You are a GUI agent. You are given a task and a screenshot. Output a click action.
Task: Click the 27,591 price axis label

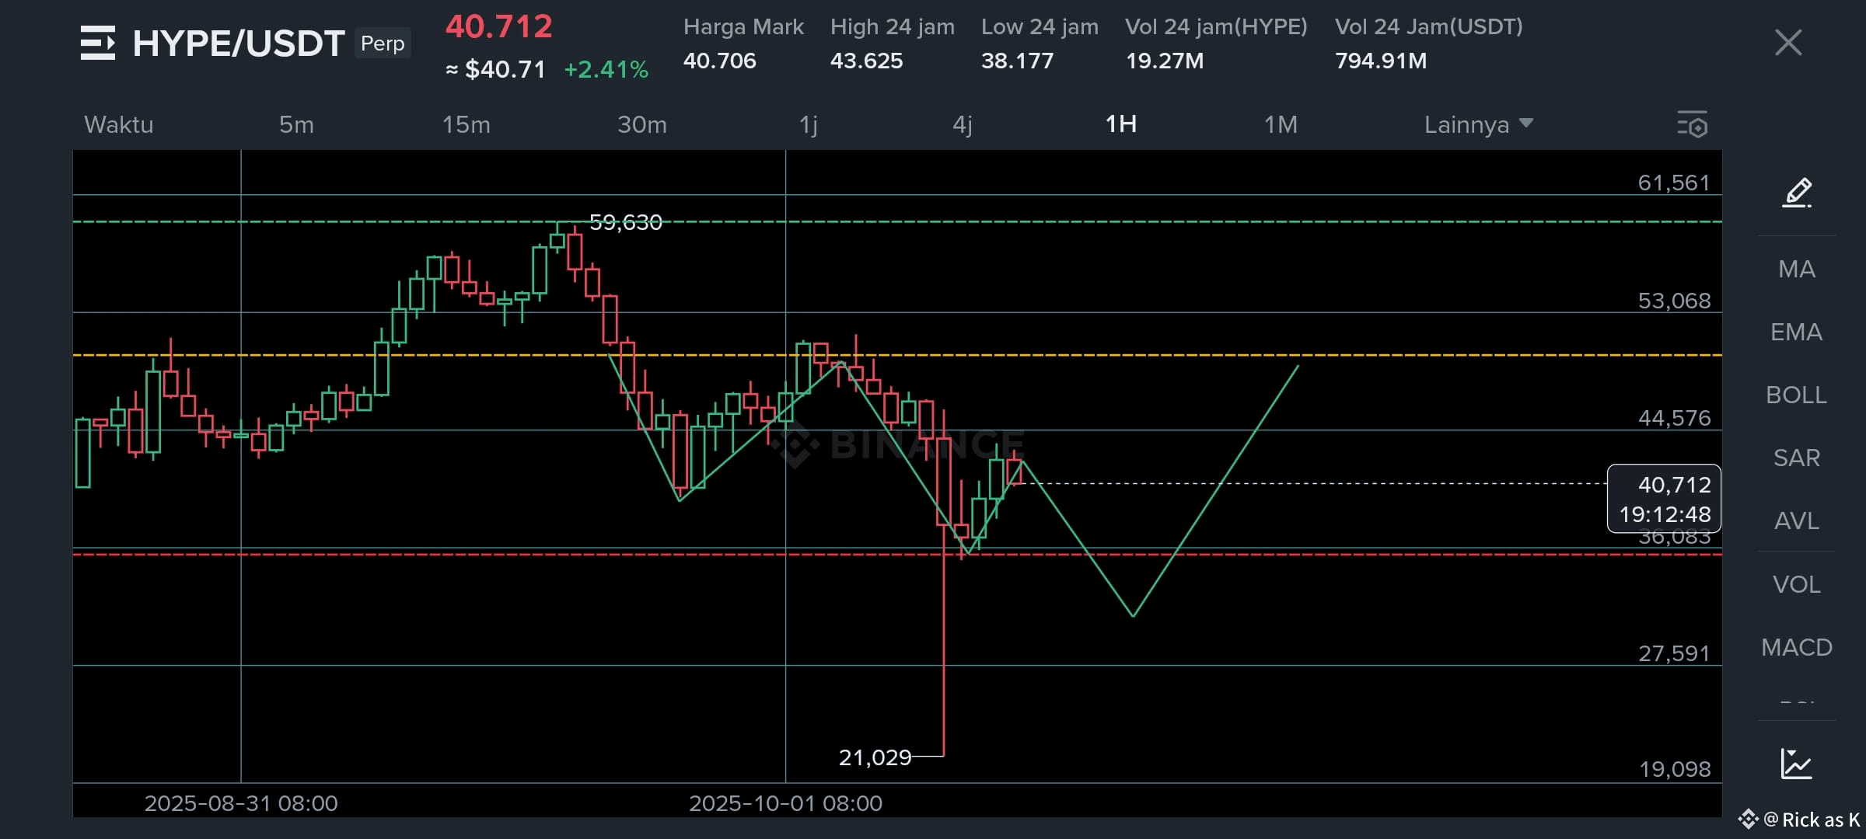[1674, 653]
